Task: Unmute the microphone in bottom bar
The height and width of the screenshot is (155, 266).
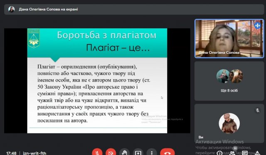Action: [x=97, y=152]
